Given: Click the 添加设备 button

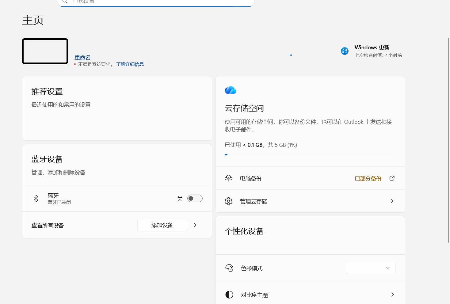Looking at the screenshot, I should 162,225.
